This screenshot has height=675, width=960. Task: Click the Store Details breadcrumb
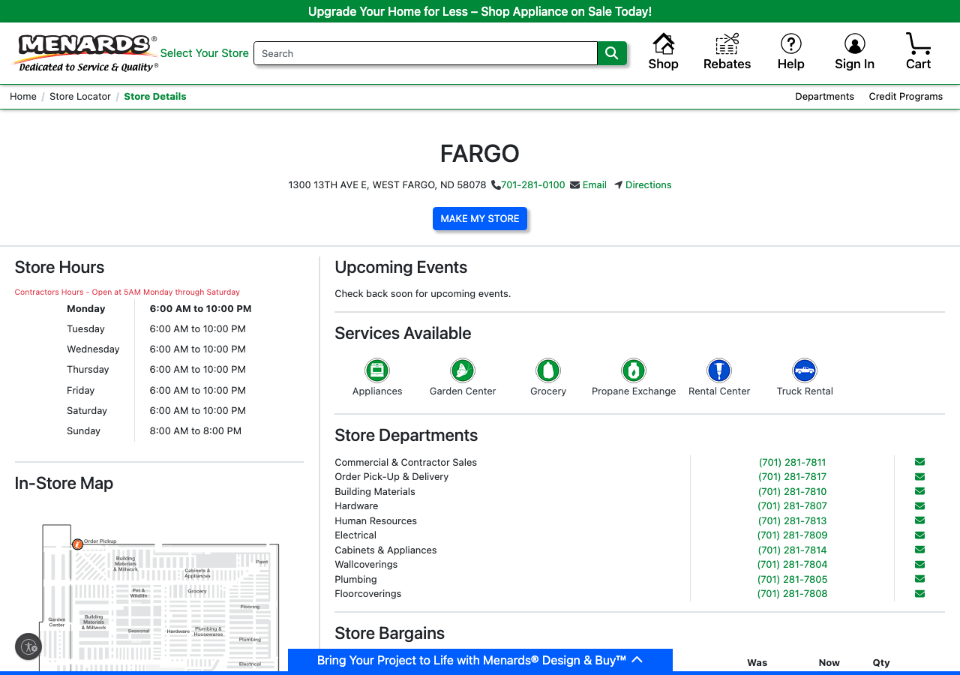tap(155, 96)
